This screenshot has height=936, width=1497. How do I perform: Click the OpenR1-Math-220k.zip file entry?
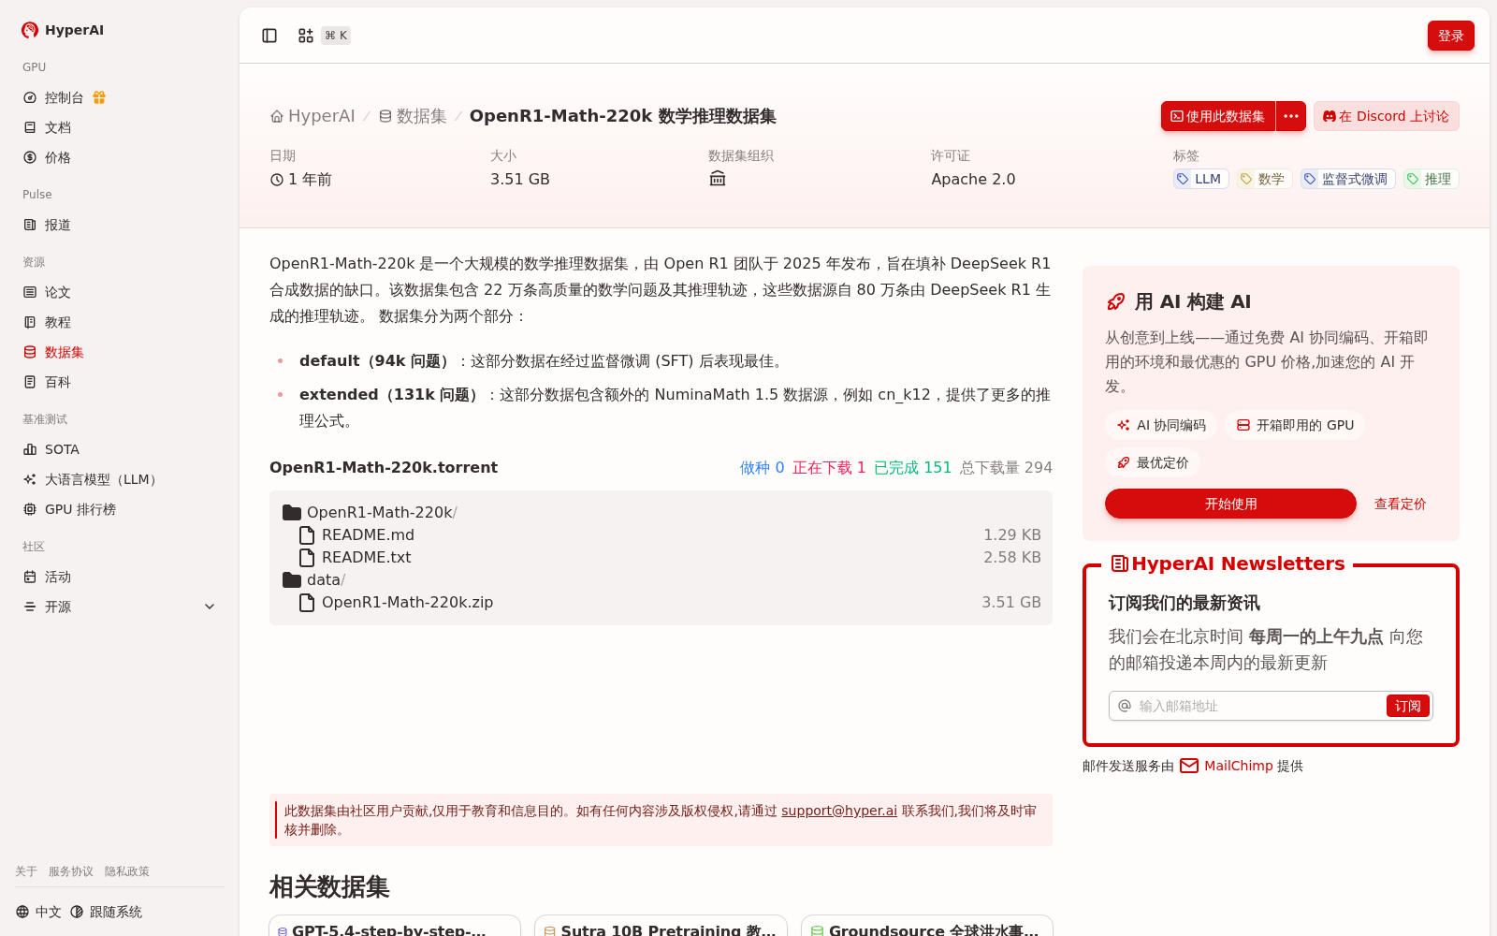point(407,602)
